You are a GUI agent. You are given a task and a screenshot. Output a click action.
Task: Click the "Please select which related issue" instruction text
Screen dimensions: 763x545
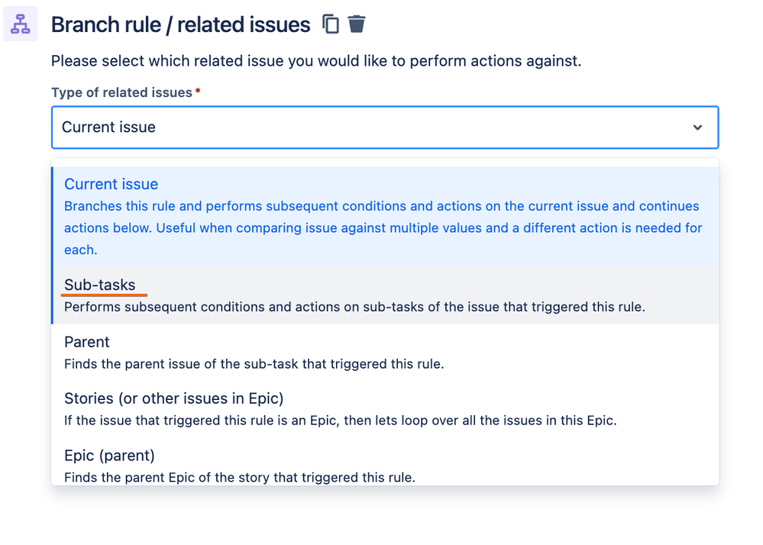tap(316, 61)
